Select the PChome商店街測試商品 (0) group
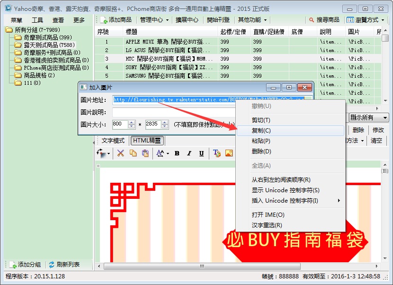This screenshot has width=393, height=285. click(x=56, y=68)
